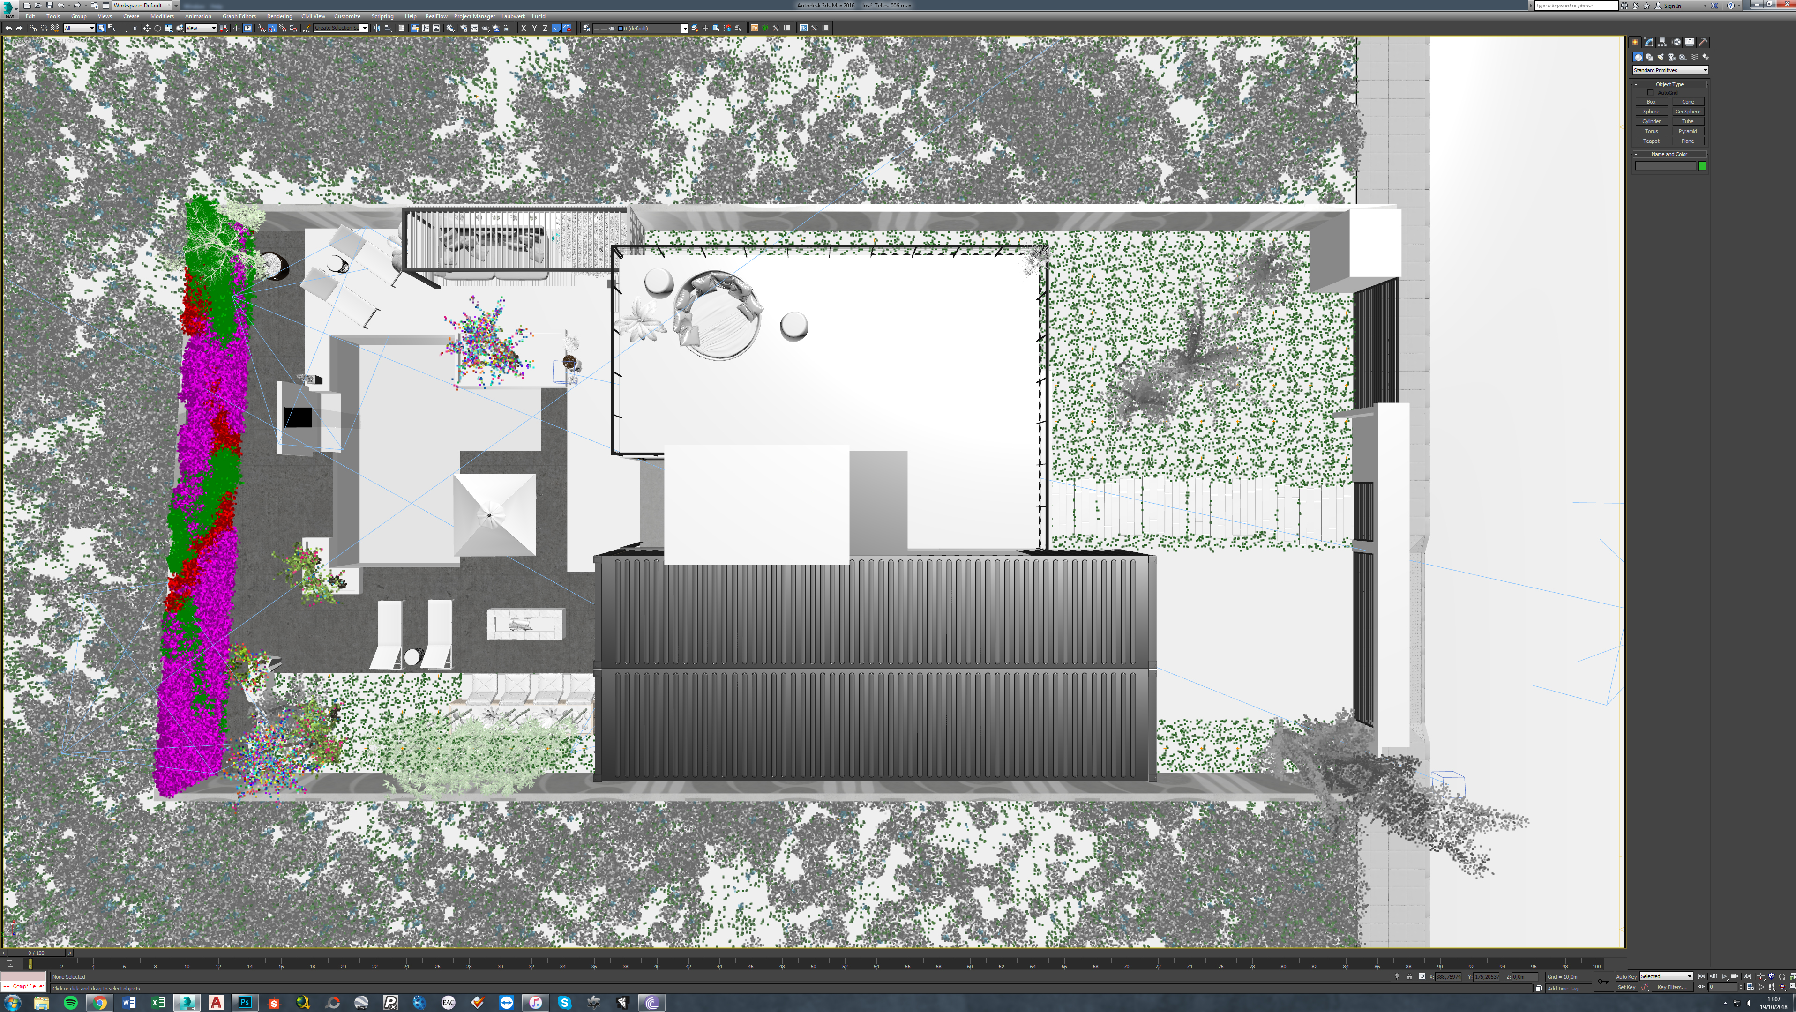
Task: Click the Undo arrow icon
Action: click(x=8, y=29)
